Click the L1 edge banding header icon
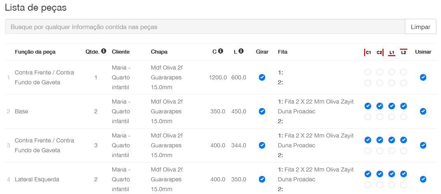441x194 pixels. [x=392, y=52]
